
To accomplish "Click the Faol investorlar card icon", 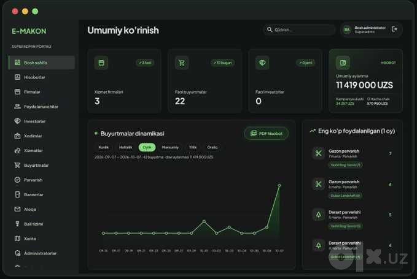I will coord(262,63).
